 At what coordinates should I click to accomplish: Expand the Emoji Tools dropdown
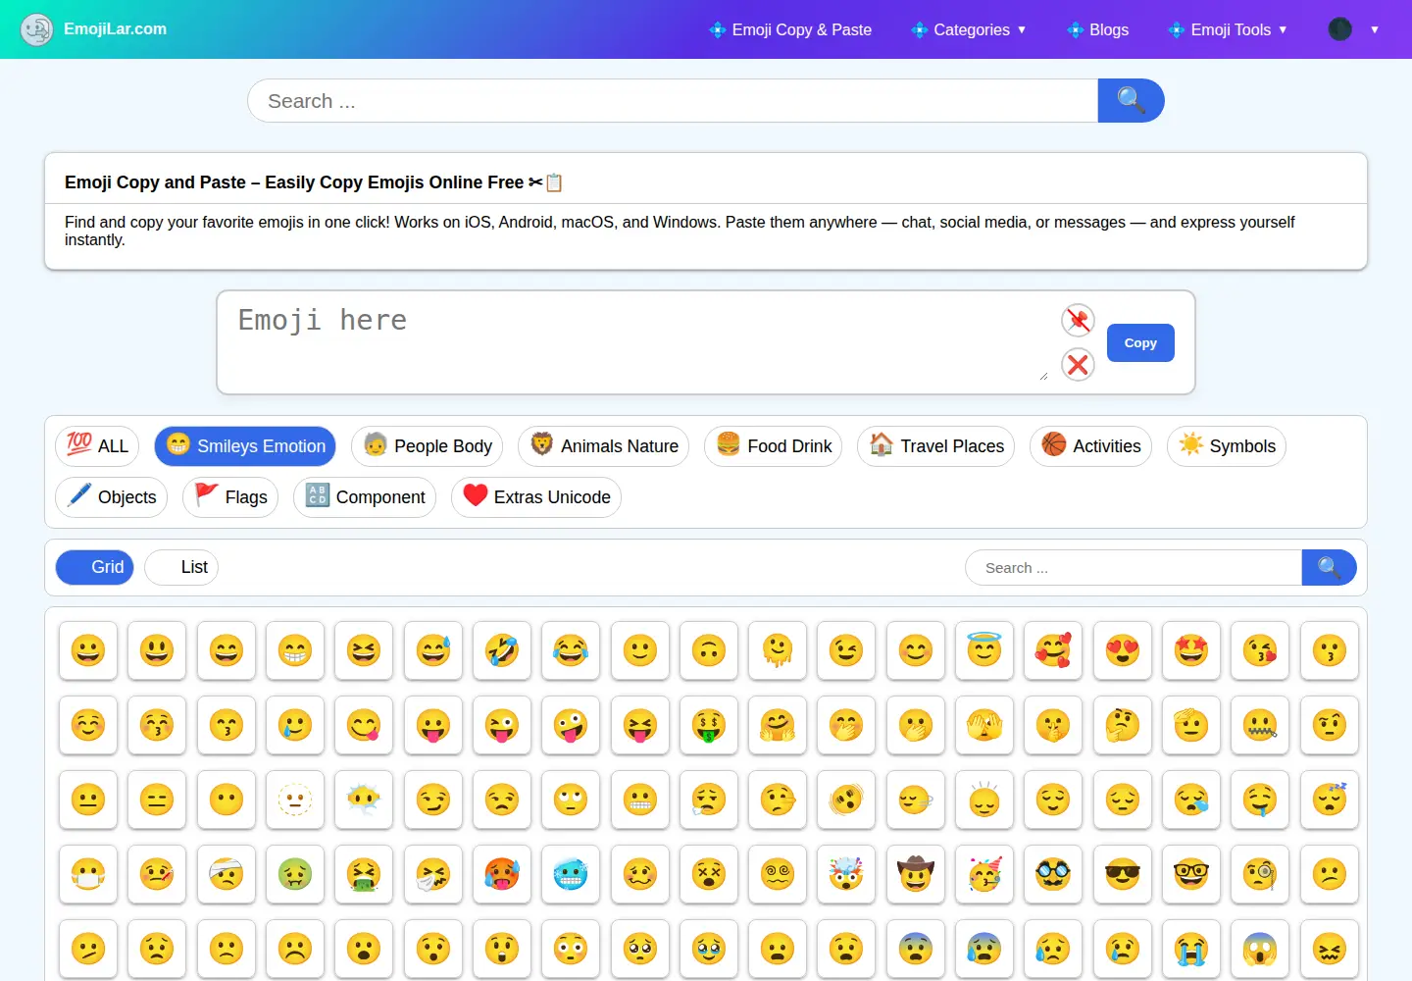[x=1228, y=29]
